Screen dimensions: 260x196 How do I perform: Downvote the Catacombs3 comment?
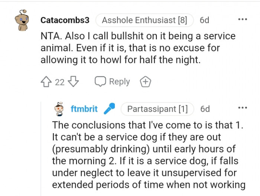(74, 82)
